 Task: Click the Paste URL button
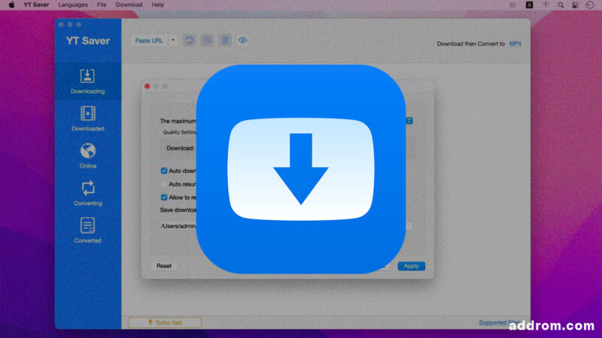149,41
